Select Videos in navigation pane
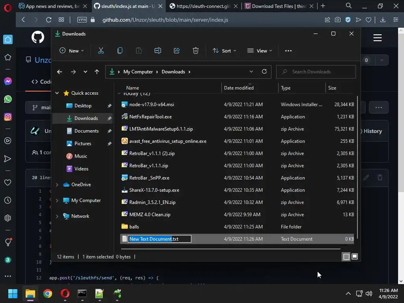Viewport: 404px width, 303px height. pyautogui.click(x=81, y=169)
